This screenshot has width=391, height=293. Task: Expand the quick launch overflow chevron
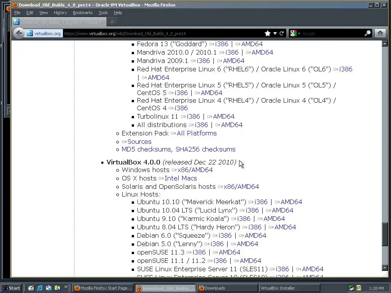(x=66, y=287)
